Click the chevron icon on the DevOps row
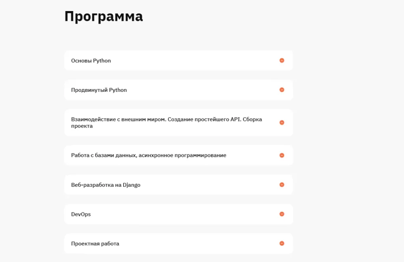Viewport: 404px width, 262px height. click(x=282, y=214)
